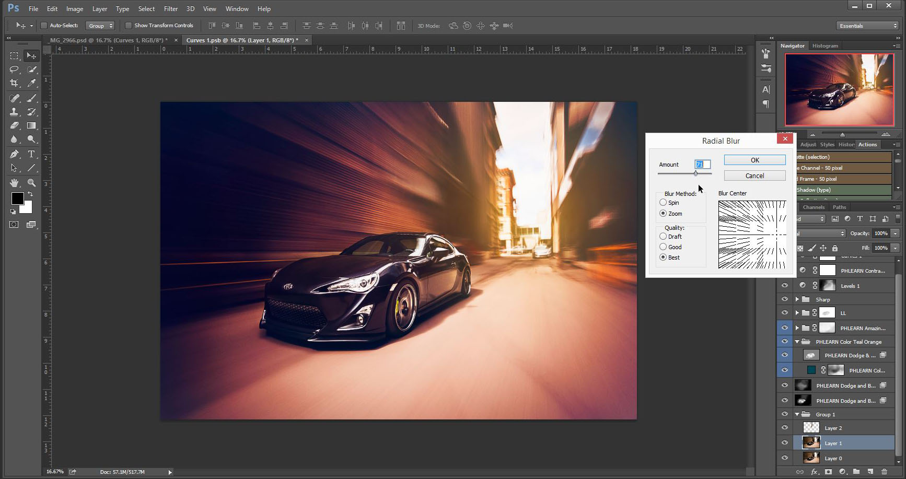The image size is (906, 479).
Task: Hide Layer 1 visibility eye
Action: point(785,443)
